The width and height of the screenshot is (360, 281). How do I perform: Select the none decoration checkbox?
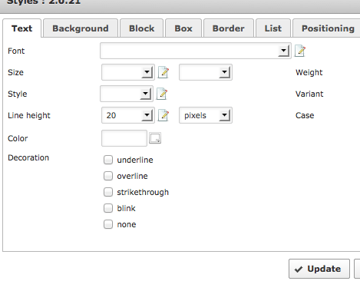[x=108, y=224]
